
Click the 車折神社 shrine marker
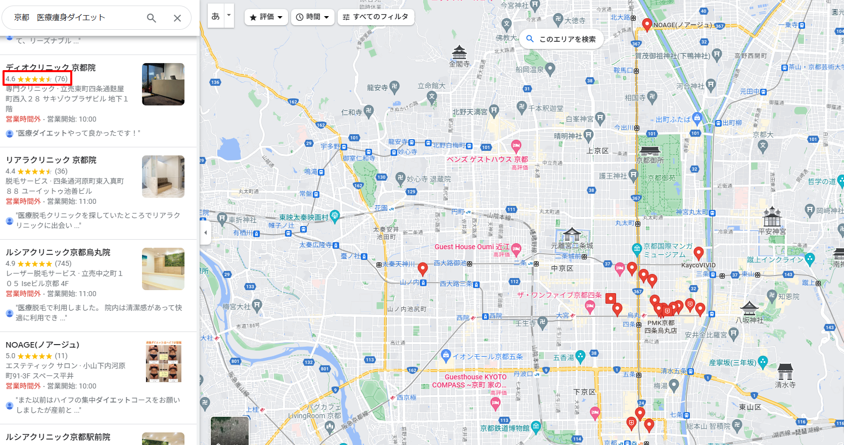click(x=222, y=218)
